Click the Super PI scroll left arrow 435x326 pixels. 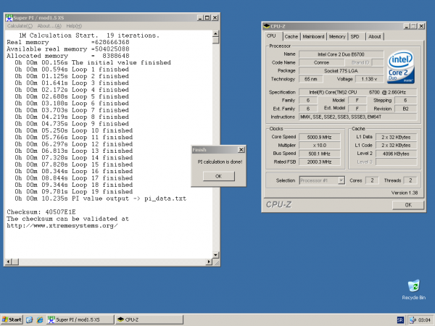[x=8, y=262]
